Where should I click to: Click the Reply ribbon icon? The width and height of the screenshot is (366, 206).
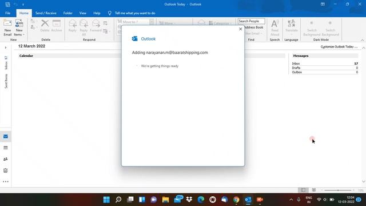click(x=73, y=26)
